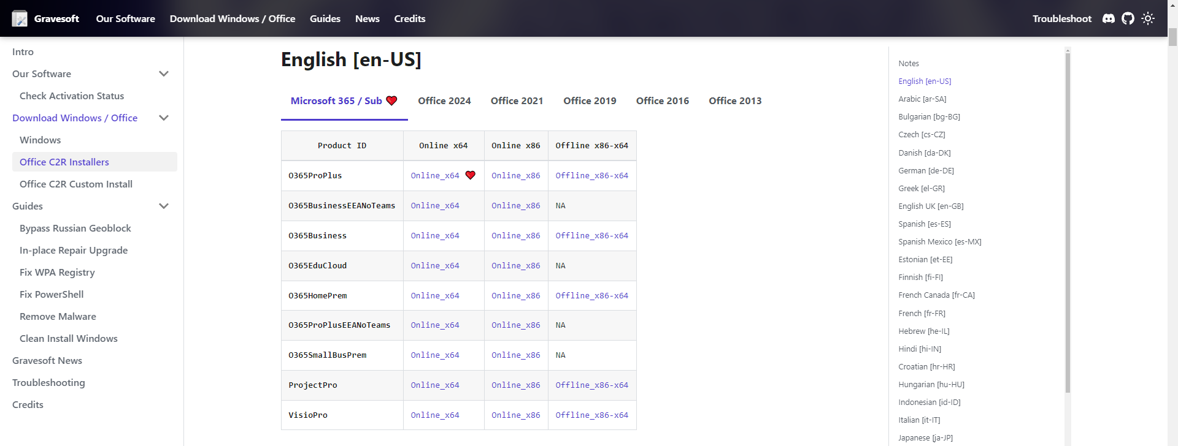This screenshot has height=446, width=1178.
Task: Download O365ProPlus Offline_x86-x64 installer
Action: (591, 176)
